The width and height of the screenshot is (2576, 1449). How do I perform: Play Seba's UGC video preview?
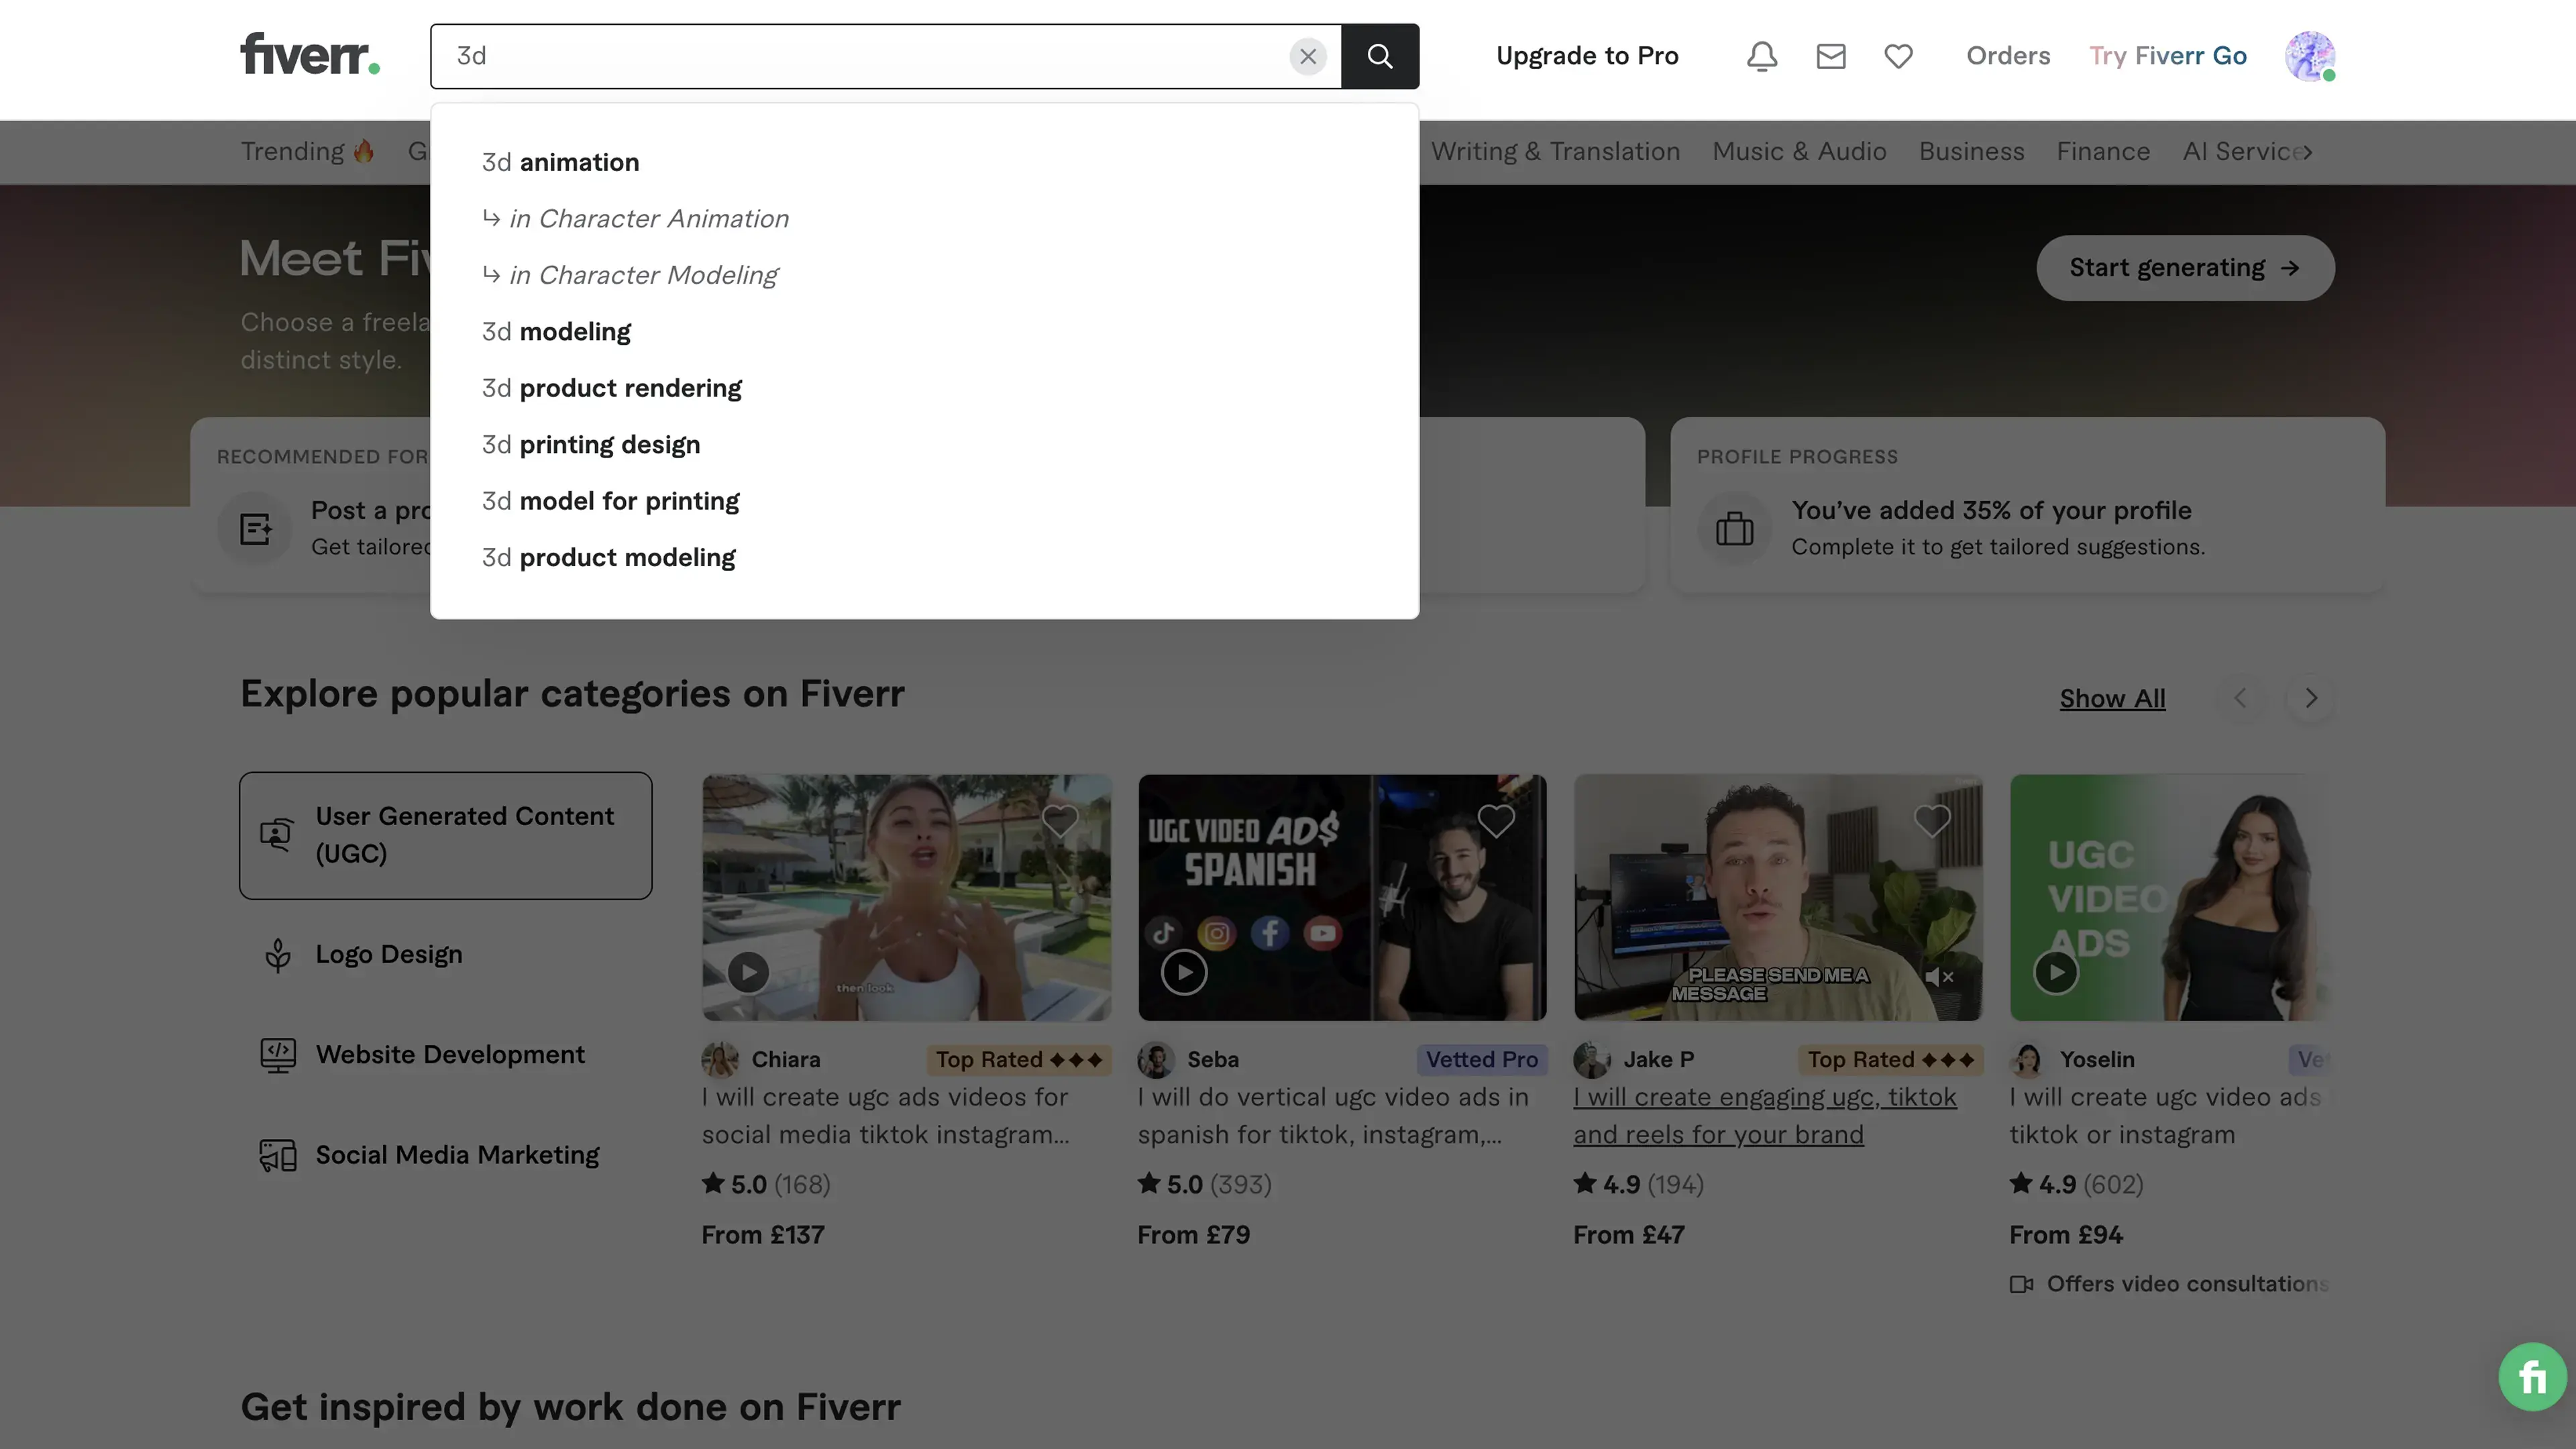(x=1184, y=972)
